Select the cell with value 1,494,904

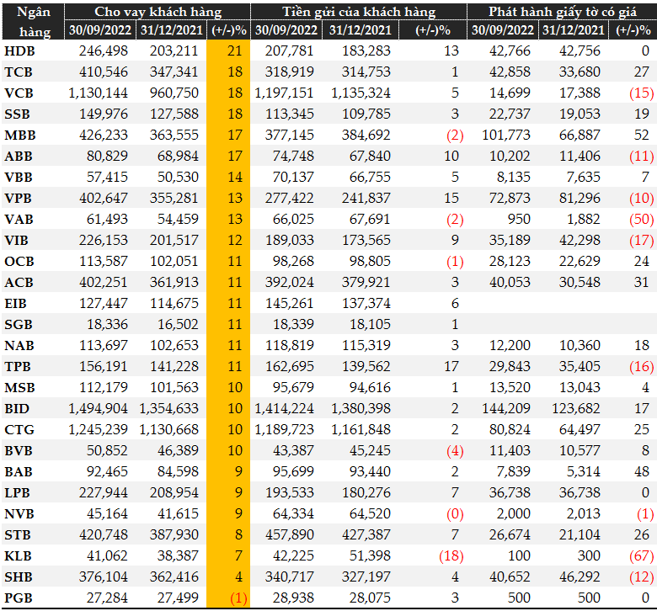(99, 408)
